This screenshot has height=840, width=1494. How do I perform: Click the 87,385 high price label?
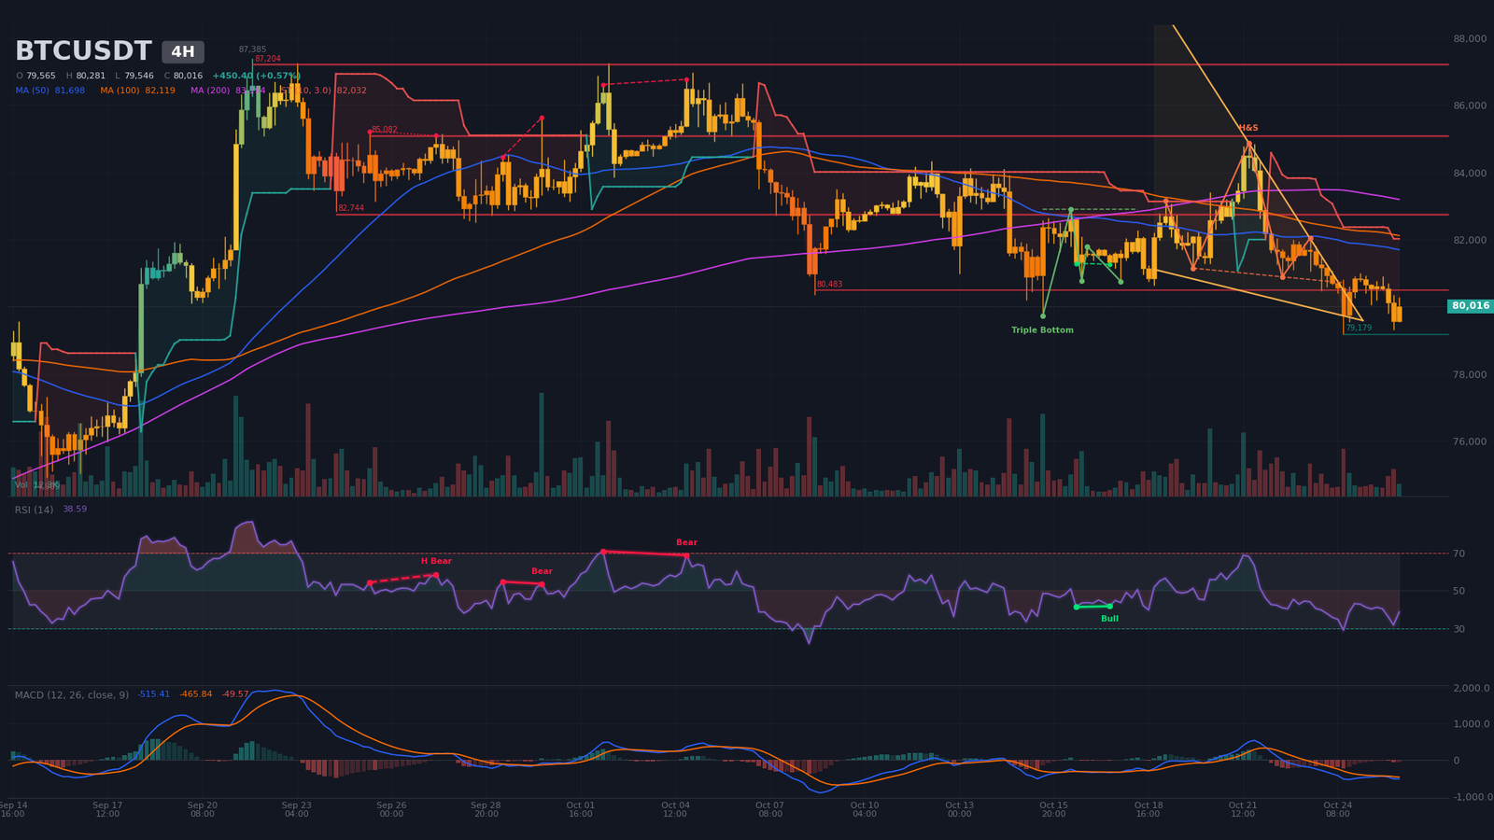tap(252, 49)
